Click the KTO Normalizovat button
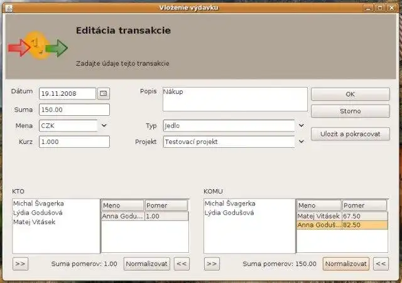 click(146, 264)
